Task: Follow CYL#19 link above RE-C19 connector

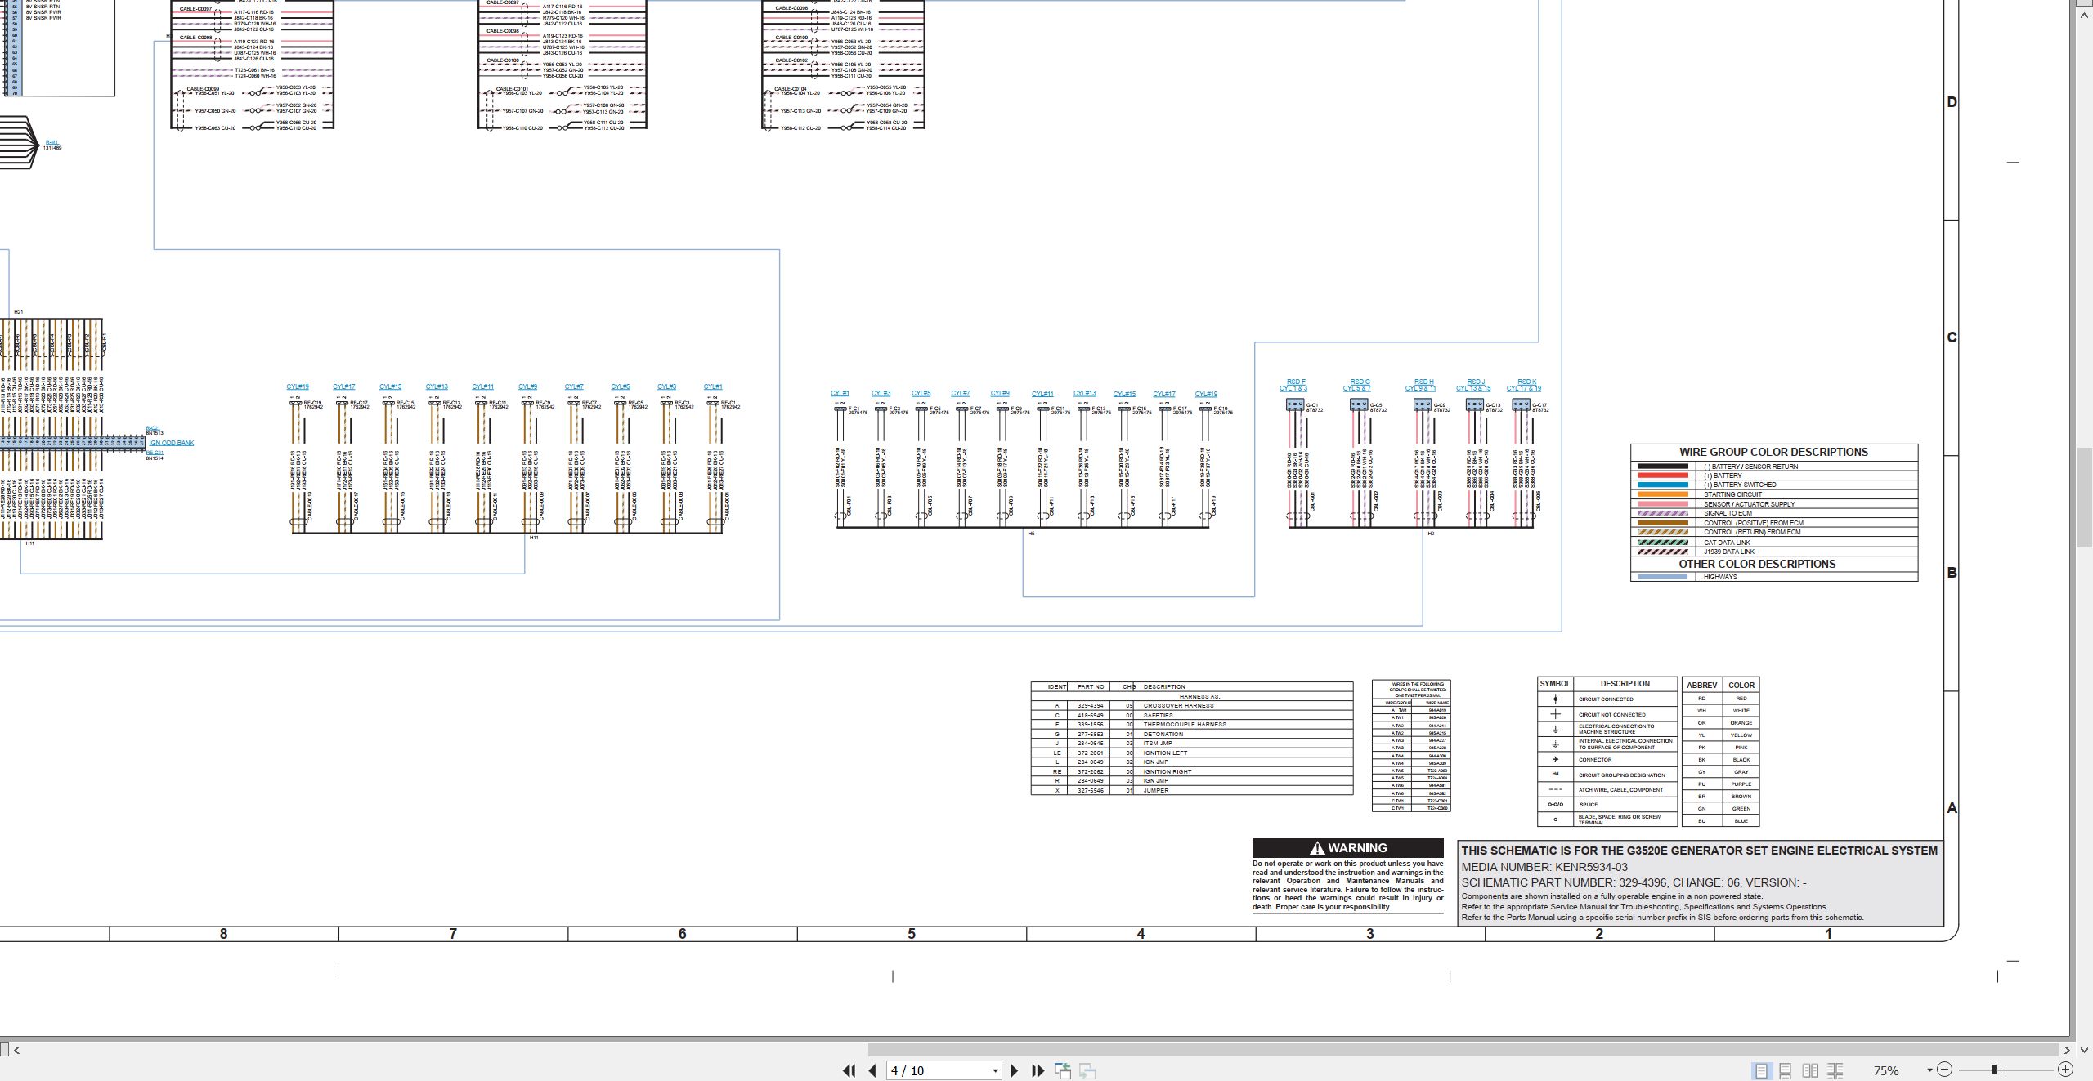Action: [298, 387]
